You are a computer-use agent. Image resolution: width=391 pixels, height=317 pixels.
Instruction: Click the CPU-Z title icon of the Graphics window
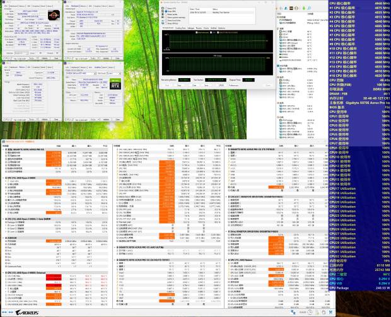[66, 63]
